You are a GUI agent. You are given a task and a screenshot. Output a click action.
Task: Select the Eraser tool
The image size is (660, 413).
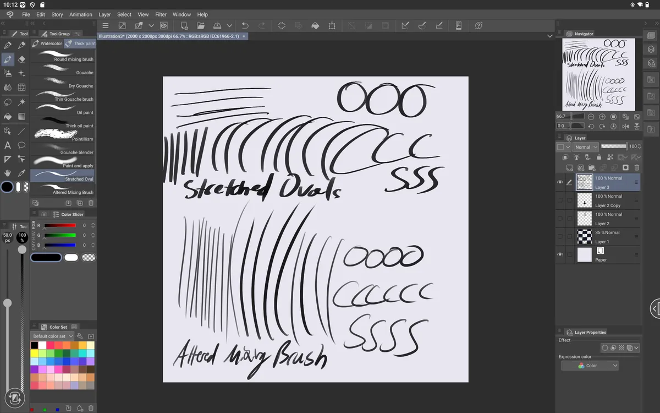(21, 59)
